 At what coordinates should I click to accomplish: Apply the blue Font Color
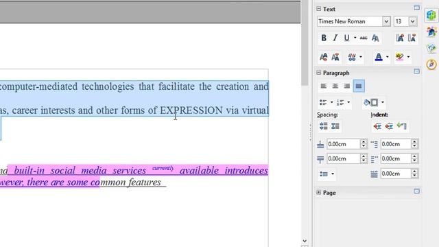(x=379, y=57)
